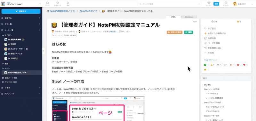Toggle green checkmark reaction
Screen dimensions: 256x121
tap(206, 65)
